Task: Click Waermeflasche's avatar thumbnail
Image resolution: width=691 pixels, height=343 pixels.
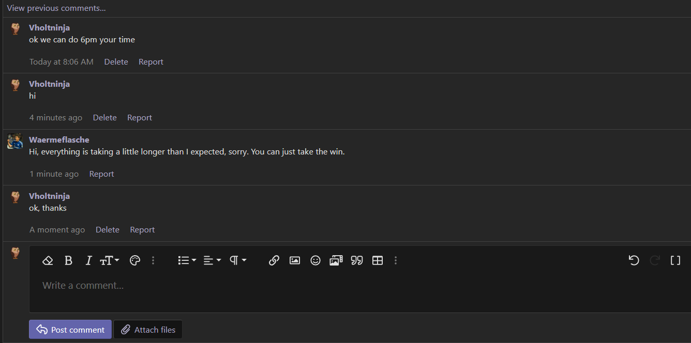Action: (x=15, y=141)
